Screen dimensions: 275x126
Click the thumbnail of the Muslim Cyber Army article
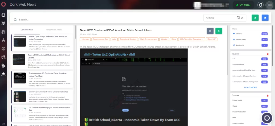click(20, 41)
